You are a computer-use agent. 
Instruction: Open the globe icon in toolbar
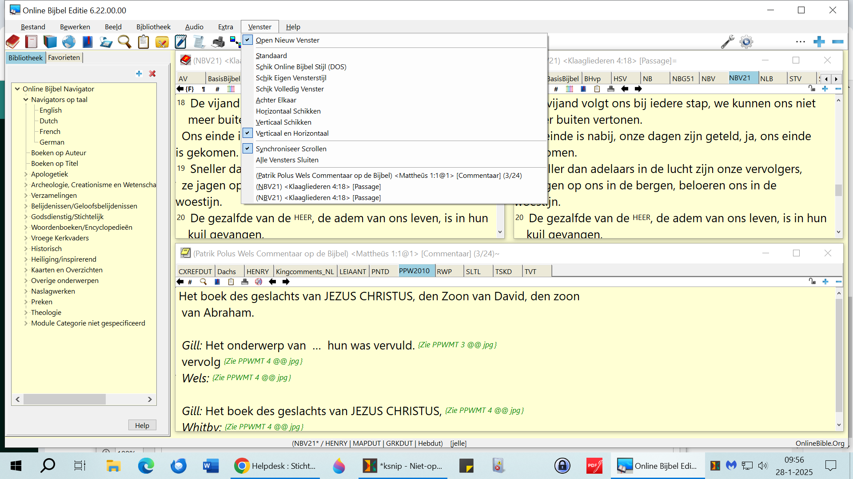pos(69,42)
